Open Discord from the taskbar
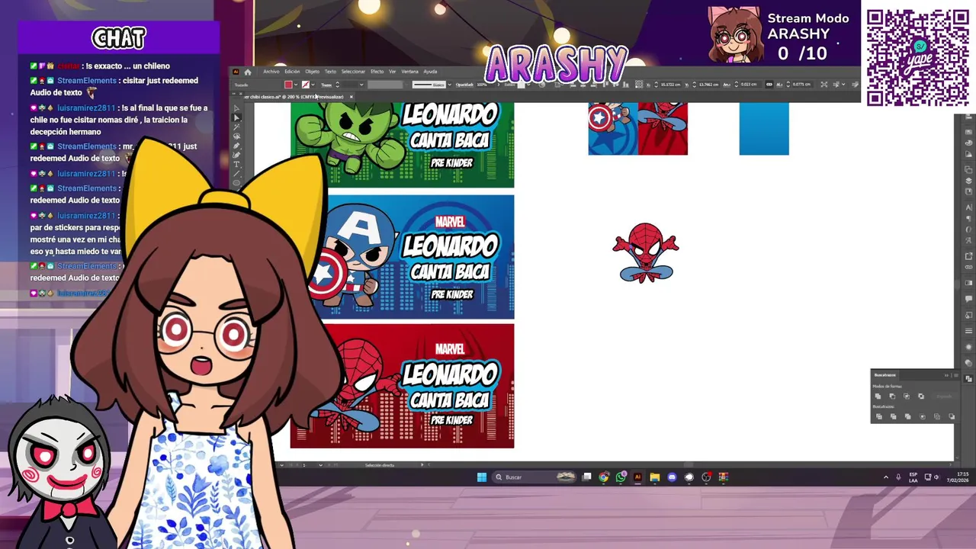The image size is (976, 549). (672, 477)
